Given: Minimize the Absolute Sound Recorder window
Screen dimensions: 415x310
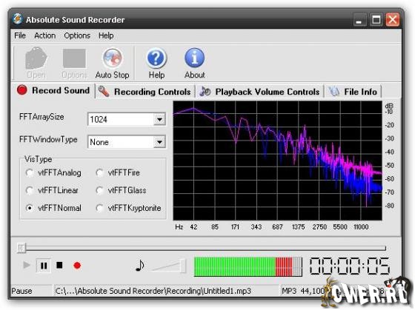Looking at the screenshot, I should click(x=359, y=20).
